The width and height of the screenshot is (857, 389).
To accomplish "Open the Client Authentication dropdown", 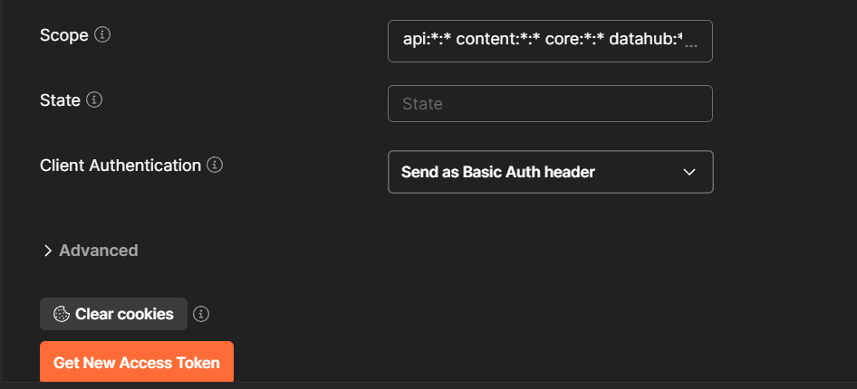I will (550, 172).
